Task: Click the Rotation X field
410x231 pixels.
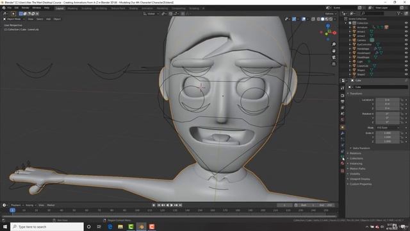Action: pyautogui.click(x=388, y=114)
